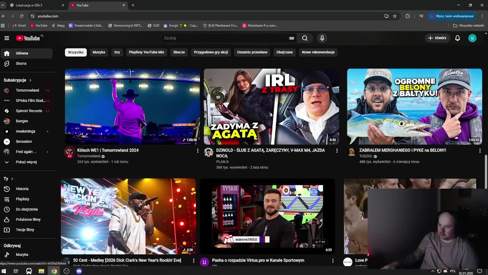Open Pasha Virtus.pro video thumbnail
The height and width of the screenshot is (275, 488).
pos(267,216)
